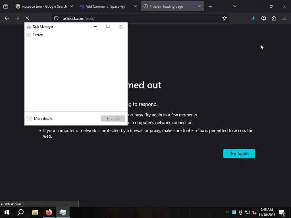This screenshot has height=218, width=291.
Task: Close the Problem loading page tab
Action: (x=199, y=7)
